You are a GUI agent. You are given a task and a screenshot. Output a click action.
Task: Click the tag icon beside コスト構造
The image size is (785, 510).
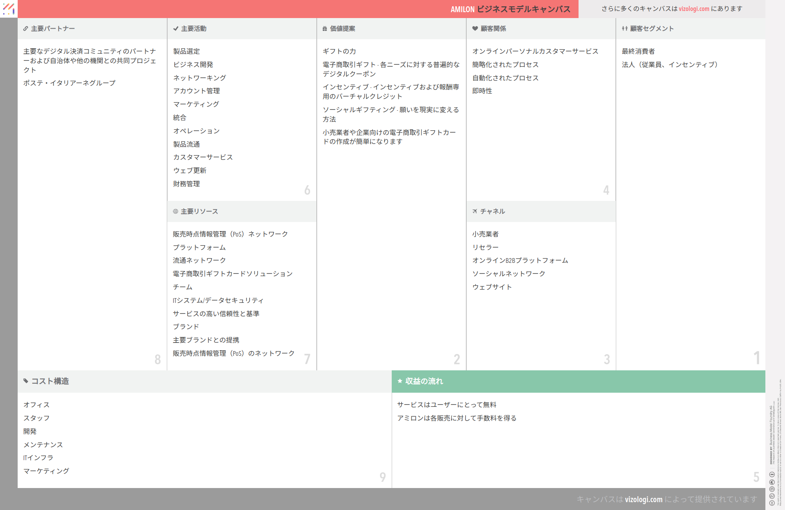[26, 381]
